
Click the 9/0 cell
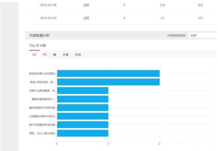(200, 5)
